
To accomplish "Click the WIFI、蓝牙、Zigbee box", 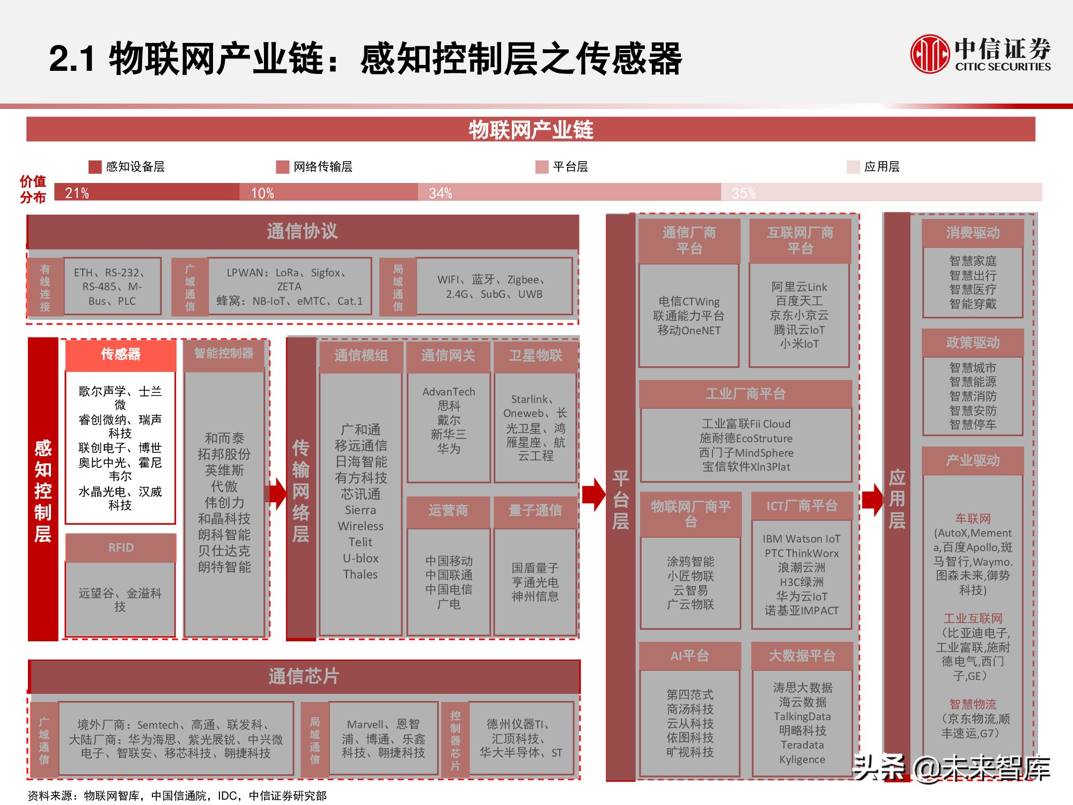I will click(x=494, y=287).
